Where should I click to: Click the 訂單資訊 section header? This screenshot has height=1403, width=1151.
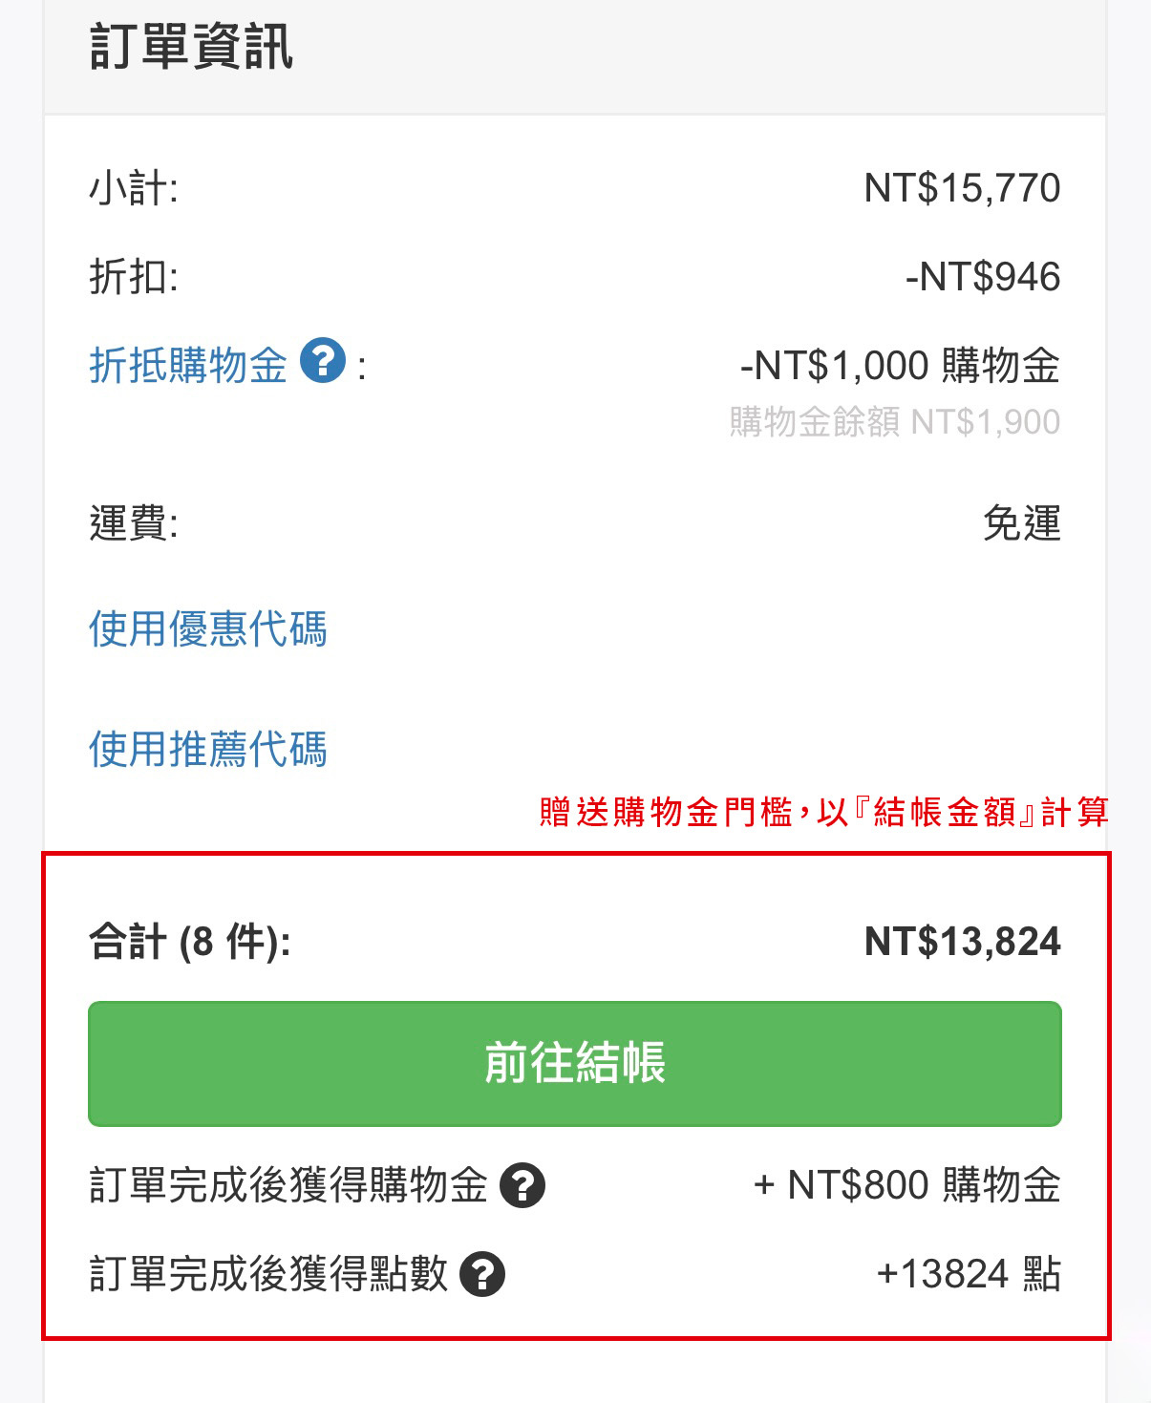coord(191,48)
